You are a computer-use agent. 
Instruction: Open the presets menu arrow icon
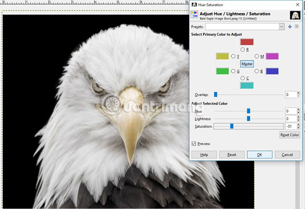coord(297,26)
